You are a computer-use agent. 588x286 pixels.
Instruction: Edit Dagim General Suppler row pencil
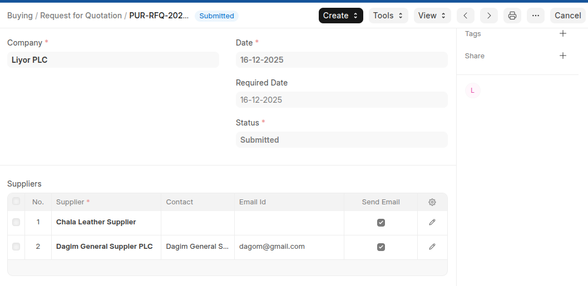click(x=432, y=247)
